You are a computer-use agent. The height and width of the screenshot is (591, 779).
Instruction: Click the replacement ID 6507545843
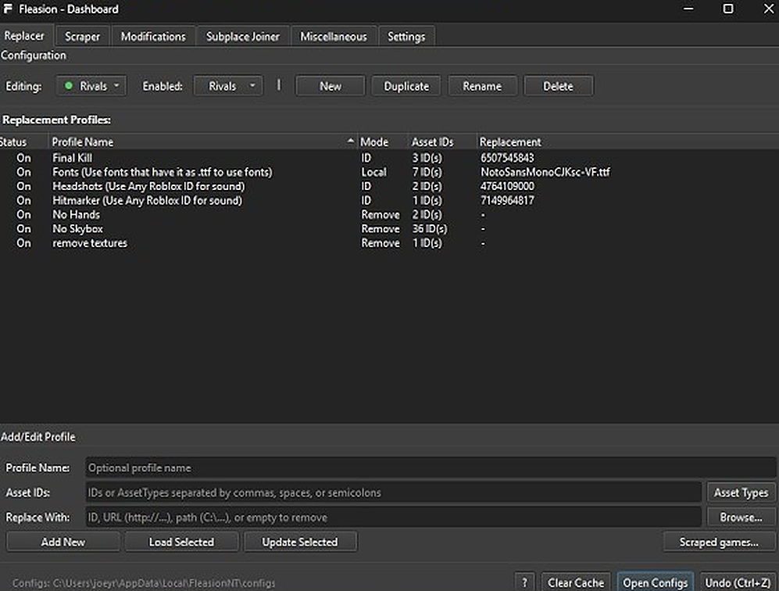507,158
